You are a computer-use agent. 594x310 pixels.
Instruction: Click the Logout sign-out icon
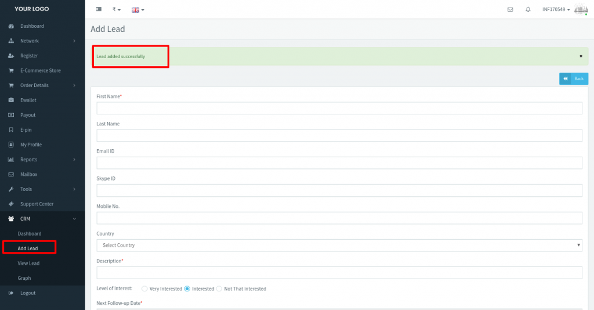point(11,293)
